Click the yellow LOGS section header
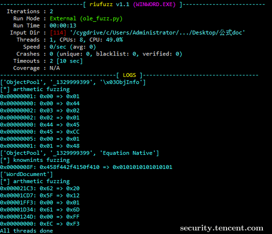Viewport: 272px width, 234px height. tap(130, 75)
